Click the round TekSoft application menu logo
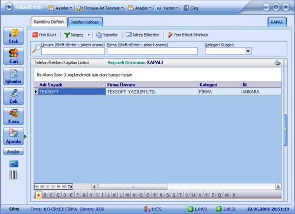295x214 pixels. 9,7
